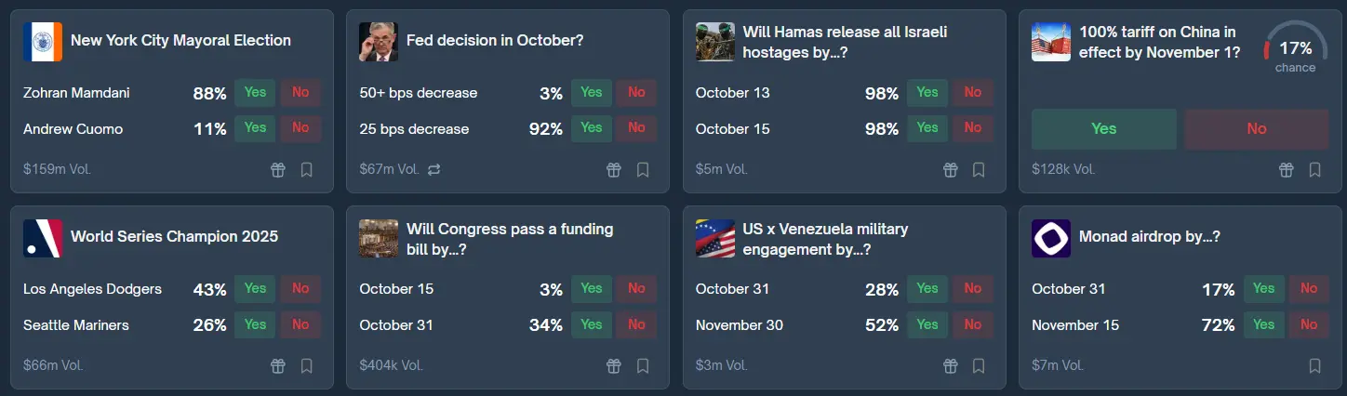The image size is (1347, 396).
Task: Click the Monad airdrop market logo thumbnail
Action: [x=1051, y=239]
